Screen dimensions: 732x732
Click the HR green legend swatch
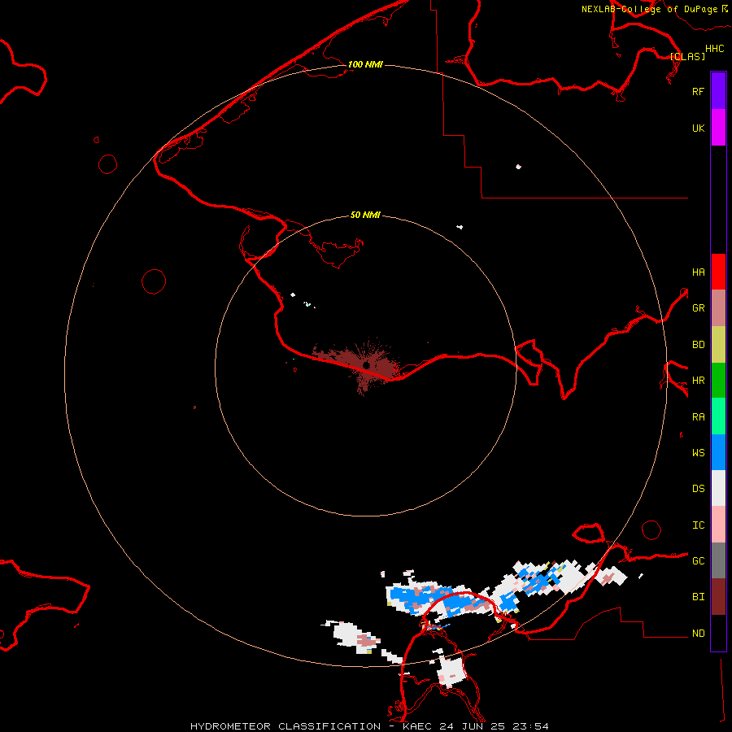(x=718, y=381)
